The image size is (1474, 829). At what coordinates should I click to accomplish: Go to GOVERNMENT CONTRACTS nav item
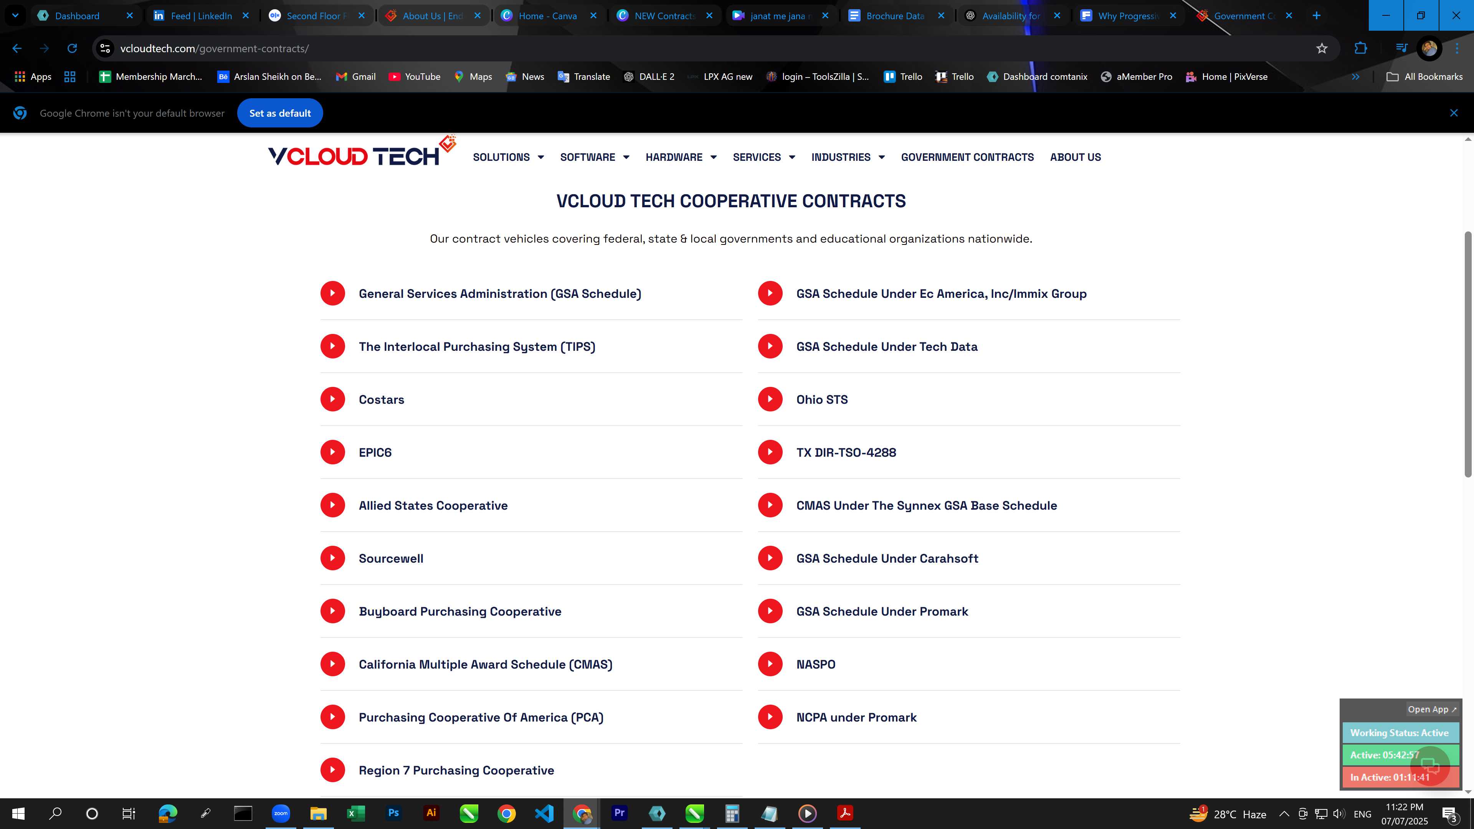(x=967, y=157)
